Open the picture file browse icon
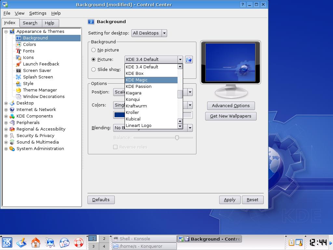Image resolution: width=333 pixels, height=250 pixels. (x=189, y=60)
